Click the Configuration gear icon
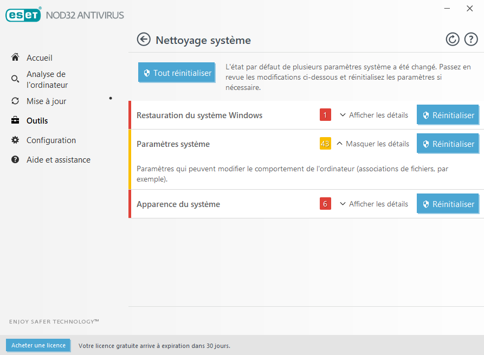The width and height of the screenshot is (484, 355). (15, 140)
